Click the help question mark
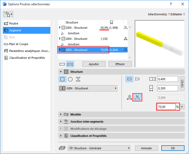Image resolution: width=189 pixels, height=154 pixels. pyautogui.click(x=171, y=4)
